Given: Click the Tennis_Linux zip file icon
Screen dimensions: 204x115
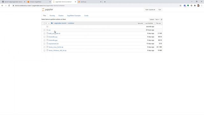Looking at the screenshot, I should pos(47,47).
